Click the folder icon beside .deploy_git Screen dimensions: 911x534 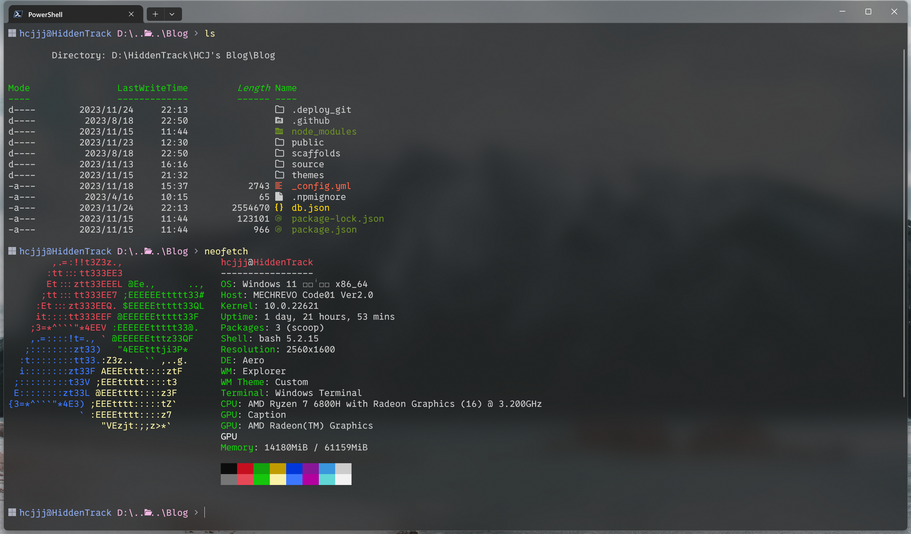click(x=279, y=109)
